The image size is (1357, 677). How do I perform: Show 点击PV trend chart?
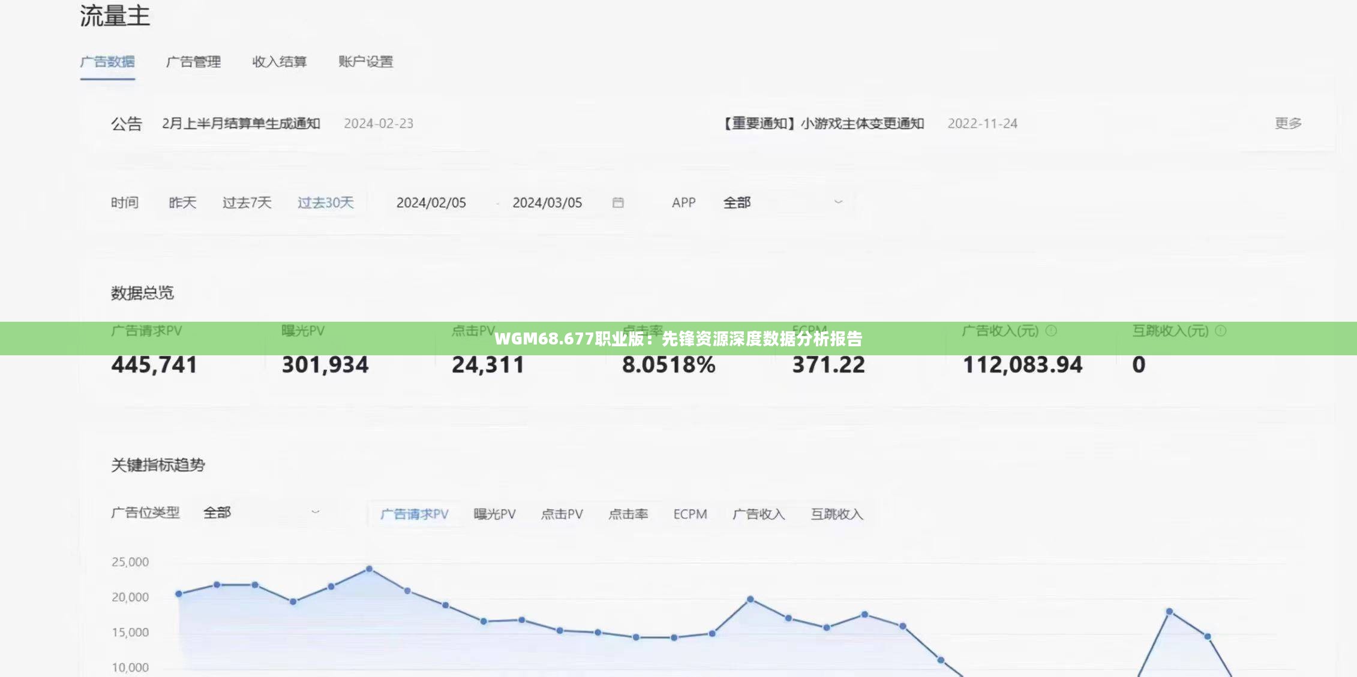[562, 514]
